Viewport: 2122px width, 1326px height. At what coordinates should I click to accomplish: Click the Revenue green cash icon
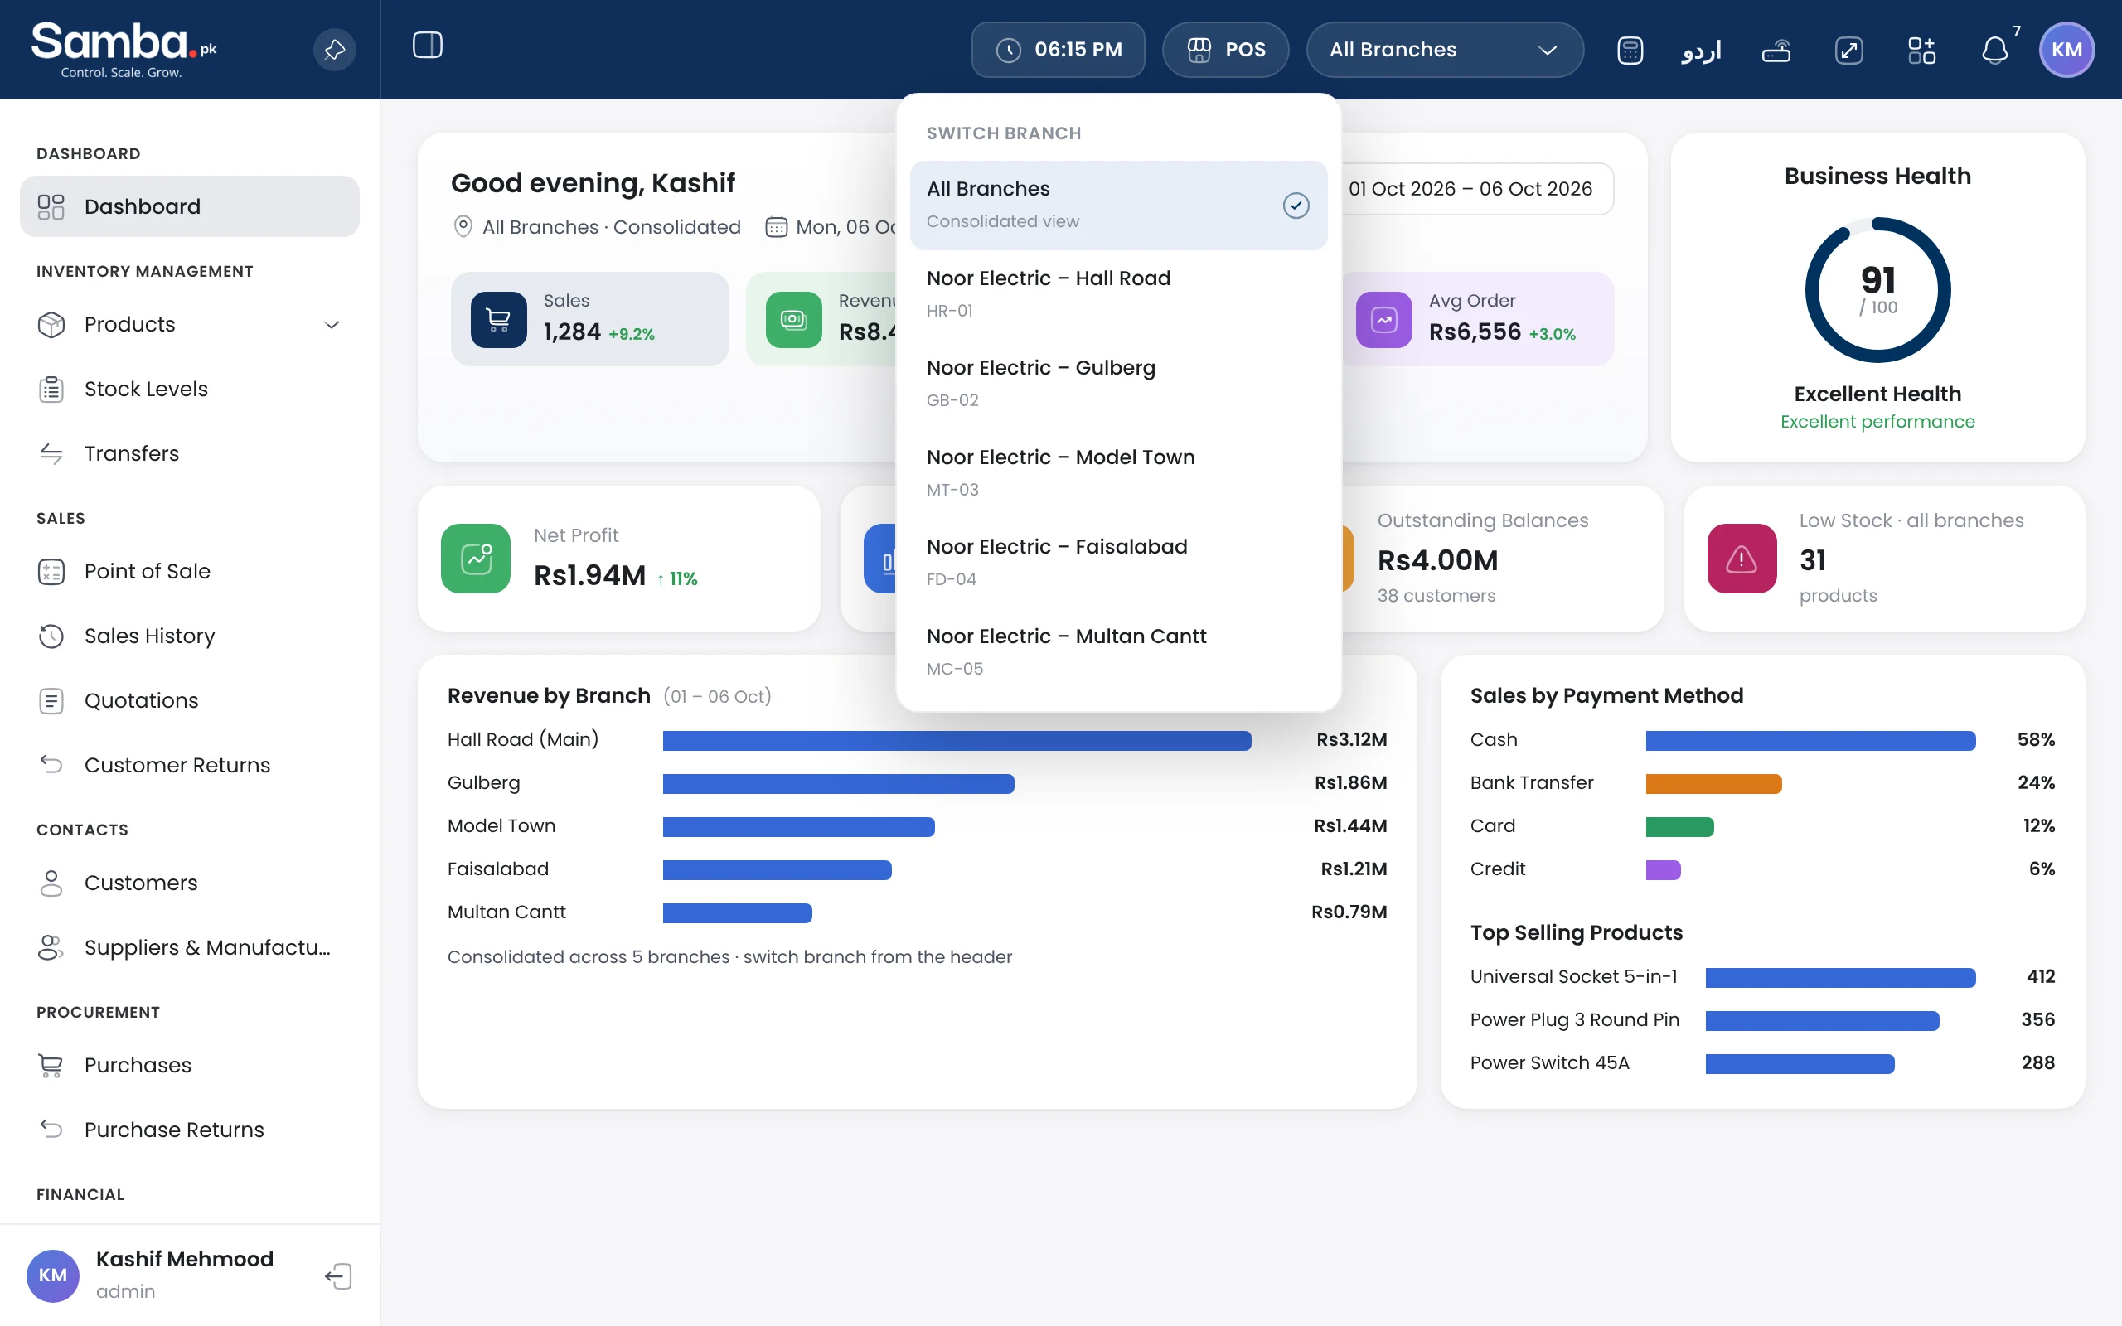coord(793,319)
